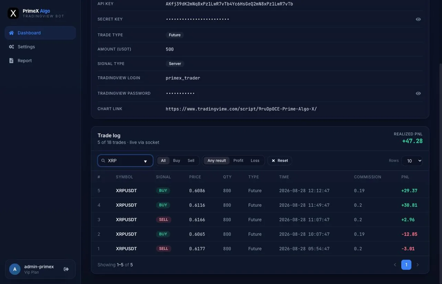Click the +47.28 realized PNL value

tap(412, 141)
